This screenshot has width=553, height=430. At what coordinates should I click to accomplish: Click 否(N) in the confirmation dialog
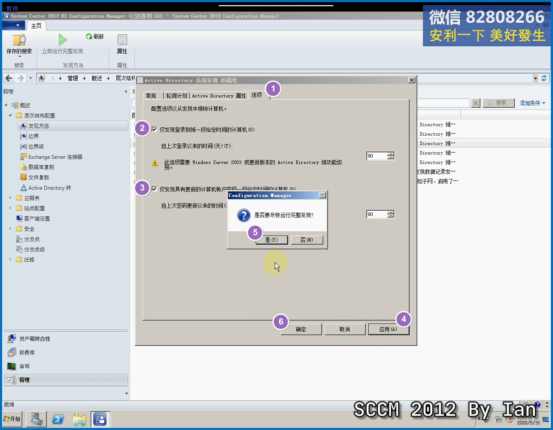(307, 240)
